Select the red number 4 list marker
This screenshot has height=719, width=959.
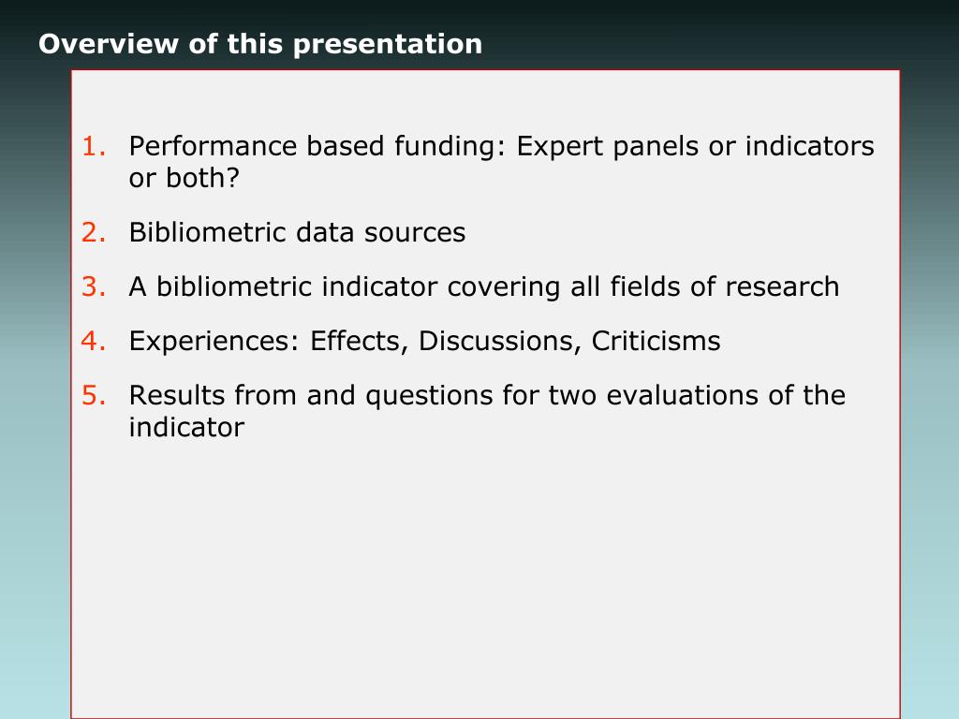click(x=94, y=342)
